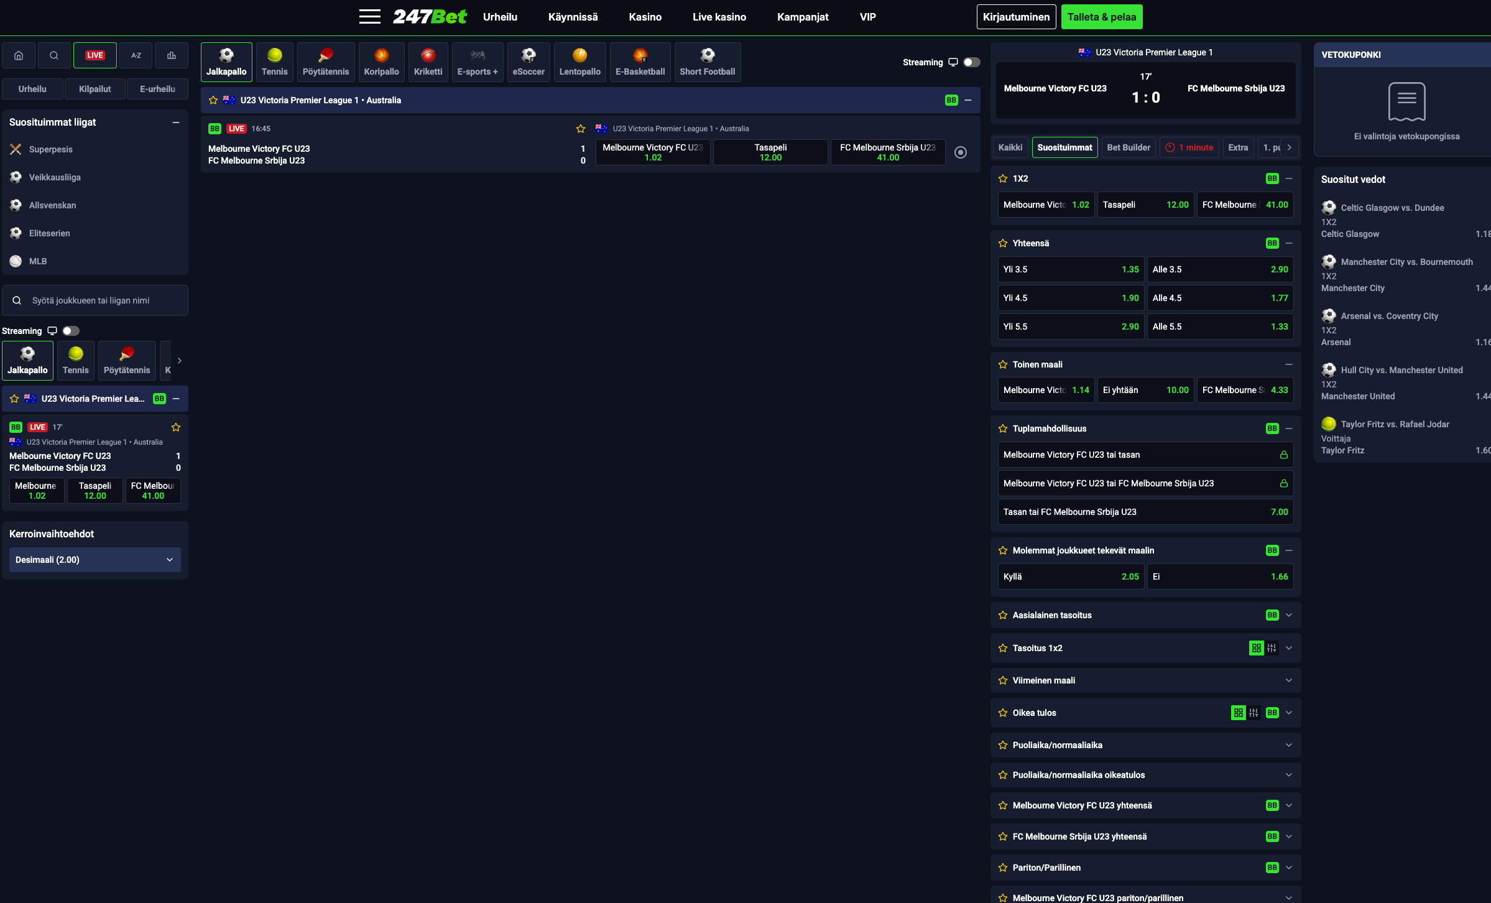Select E-Basketball sport icon
The height and width of the screenshot is (903, 1491).
[x=640, y=62]
